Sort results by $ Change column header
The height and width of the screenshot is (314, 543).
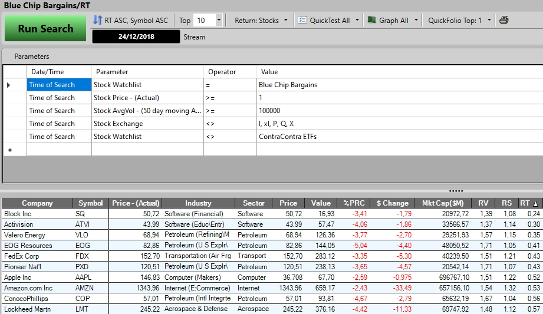point(392,203)
